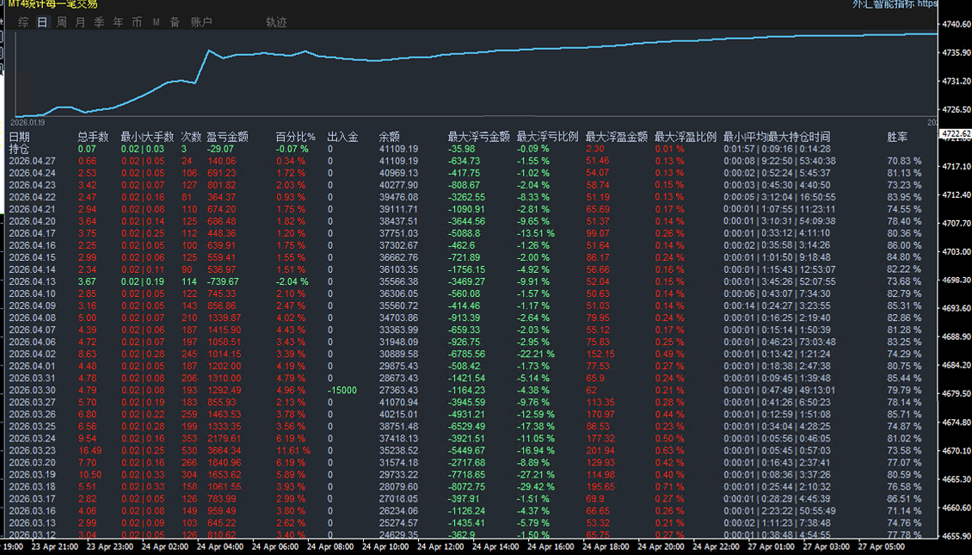Click the 总手数 column header

(93, 137)
